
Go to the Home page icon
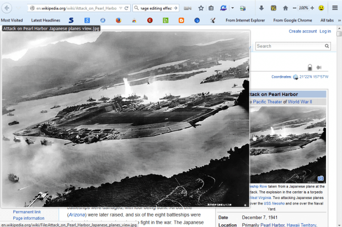285,8
